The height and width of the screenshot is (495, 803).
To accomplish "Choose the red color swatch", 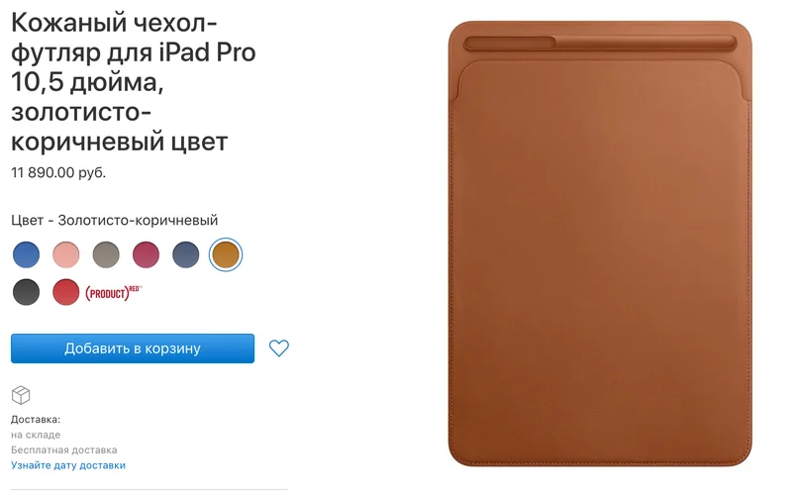I will coord(66,292).
